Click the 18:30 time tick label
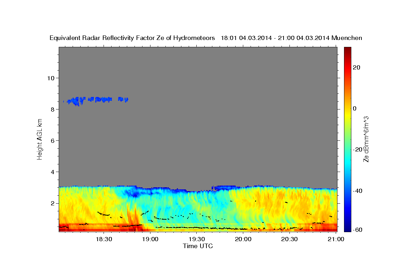This screenshot has height=278, width=417. (104, 239)
